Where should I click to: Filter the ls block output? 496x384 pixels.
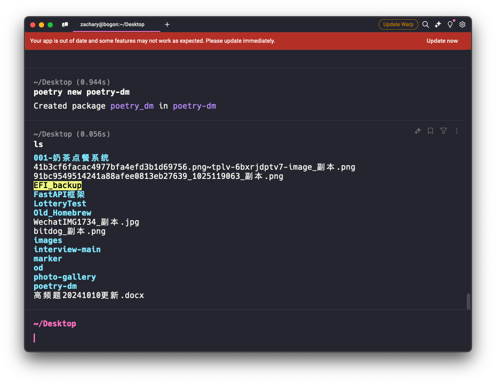tap(444, 131)
